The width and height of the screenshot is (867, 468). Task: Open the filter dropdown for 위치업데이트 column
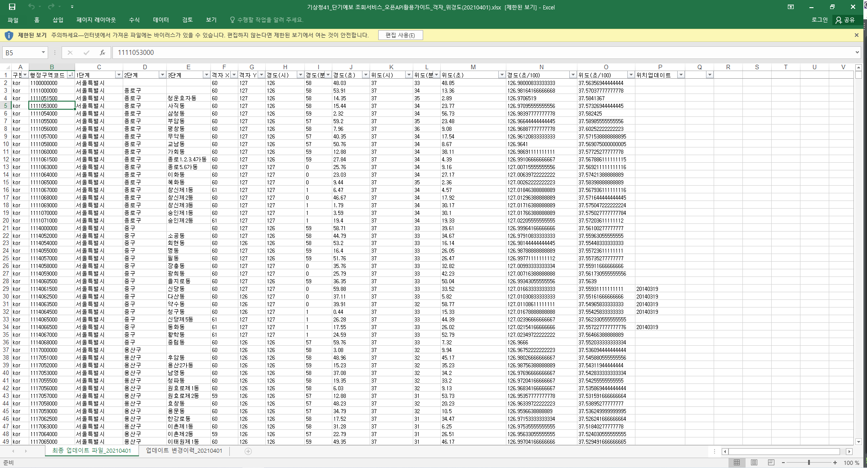coord(681,75)
